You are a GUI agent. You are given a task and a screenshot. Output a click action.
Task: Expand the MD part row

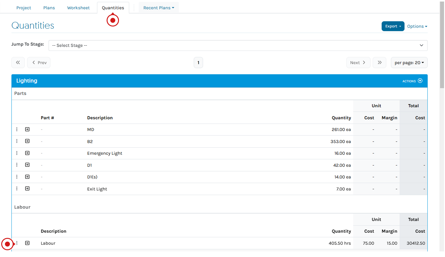tap(27, 129)
